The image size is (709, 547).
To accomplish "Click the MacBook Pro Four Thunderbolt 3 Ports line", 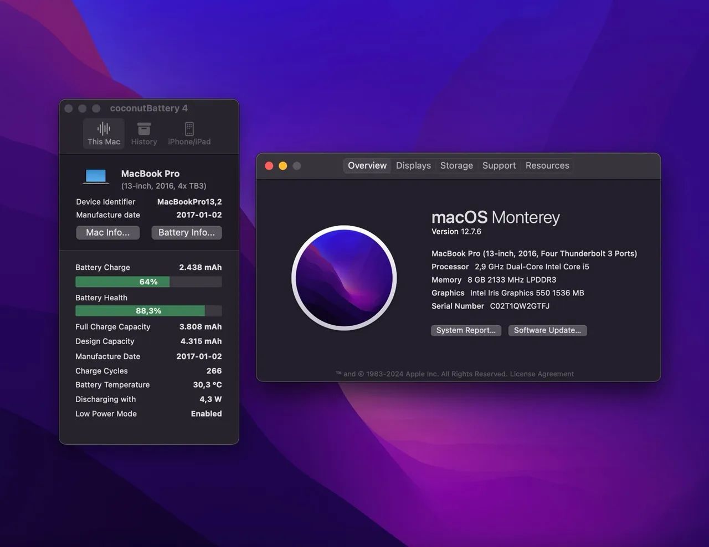I will pyautogui.click(x=535, y=253).
